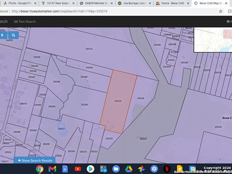Viewport: 232px width, 174px height.
Task: Open Google Drive from the shelf
Action: (129, 169)
